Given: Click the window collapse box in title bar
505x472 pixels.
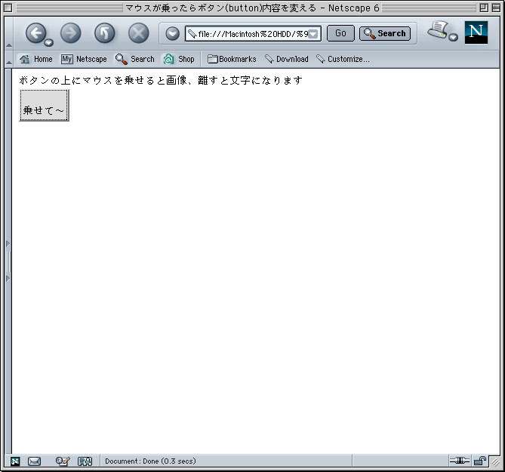Looking at the screenshot, I should 496,8.
